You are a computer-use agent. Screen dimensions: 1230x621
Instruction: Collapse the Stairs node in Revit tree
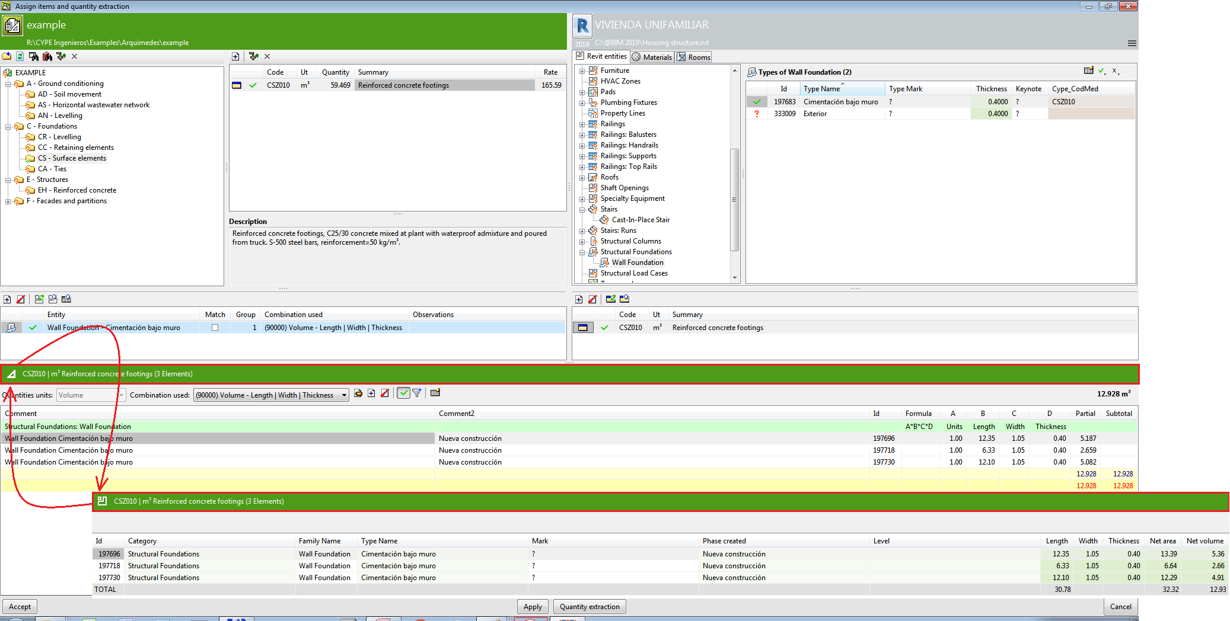pyautogui.click(x=582, y=210)
